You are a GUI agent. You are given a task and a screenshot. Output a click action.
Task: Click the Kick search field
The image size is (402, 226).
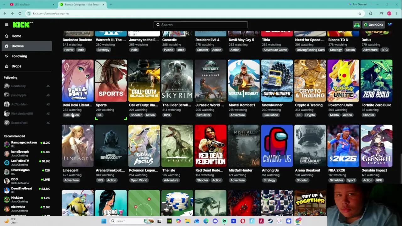coord(201,25)
